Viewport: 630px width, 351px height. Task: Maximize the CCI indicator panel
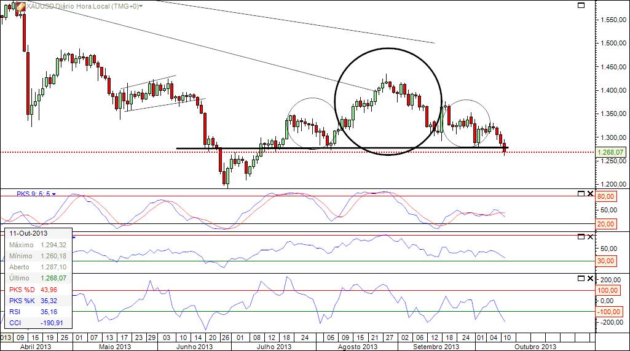(581, 279)
